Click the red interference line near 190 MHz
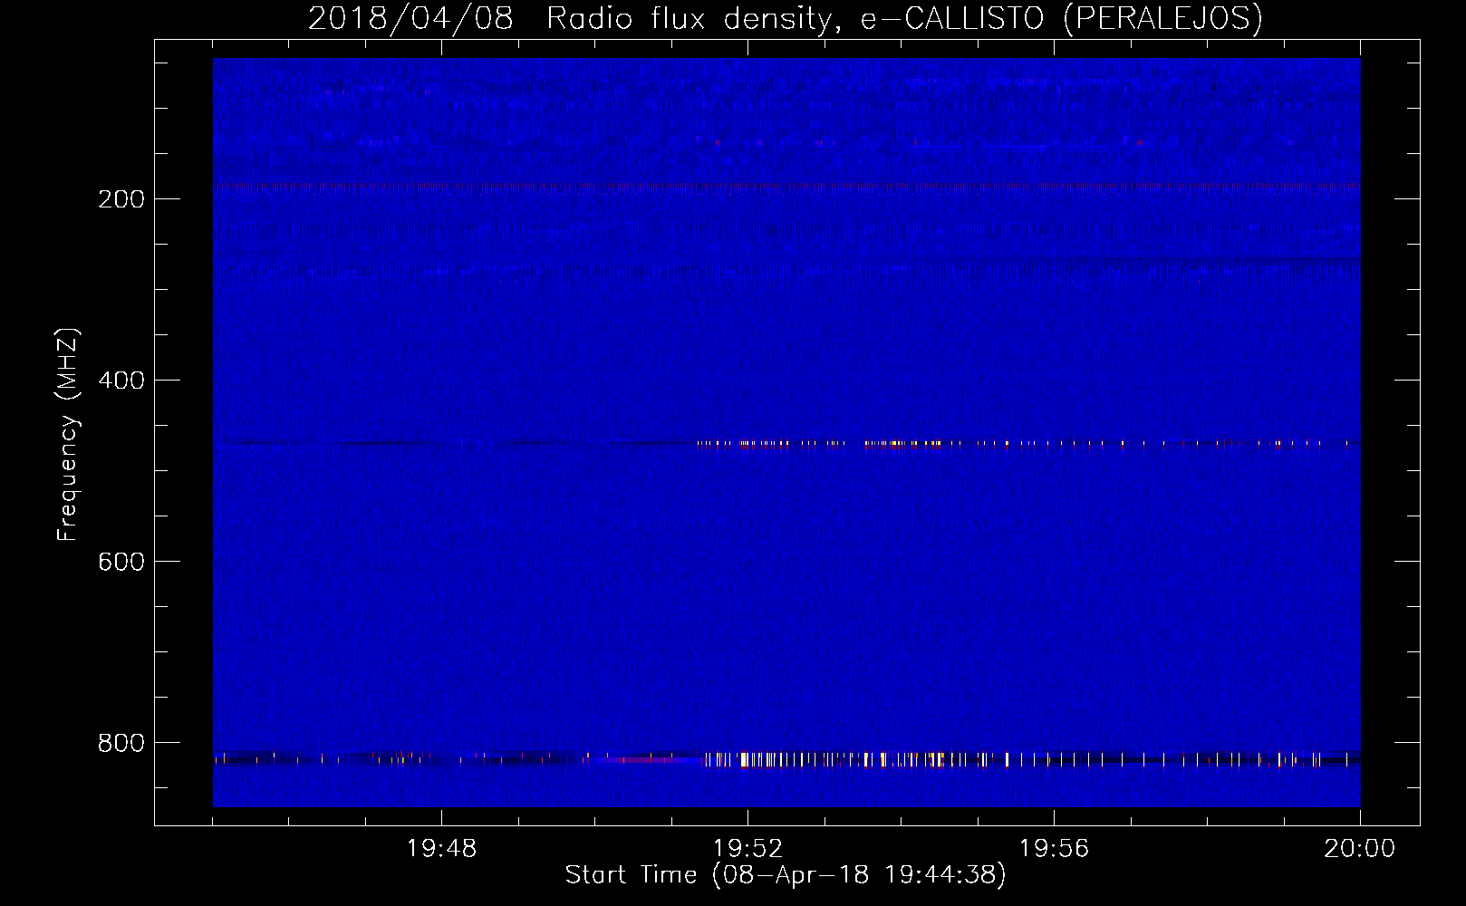The height and width of the screenshot is (906, 1466). 786,186
